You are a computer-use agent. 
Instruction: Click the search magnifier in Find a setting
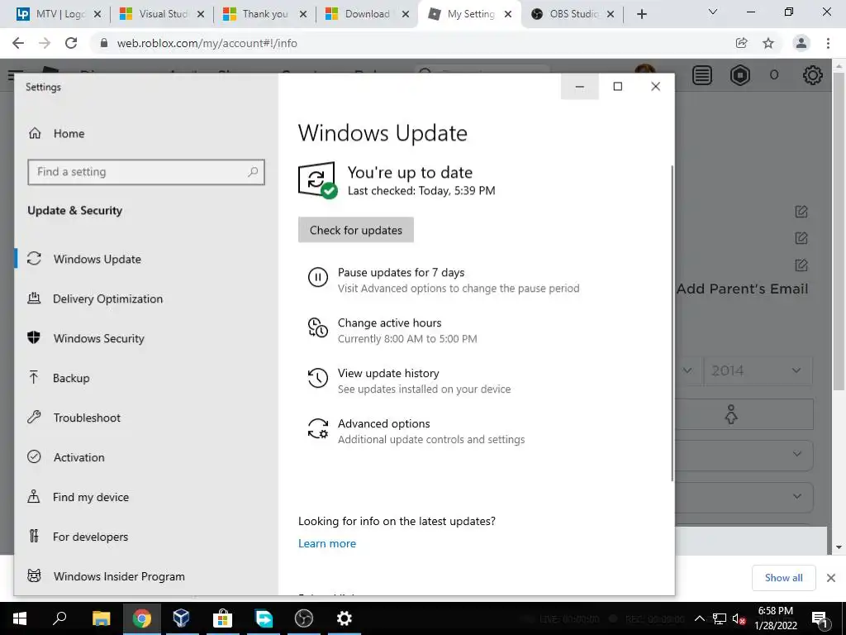point(253,172)
